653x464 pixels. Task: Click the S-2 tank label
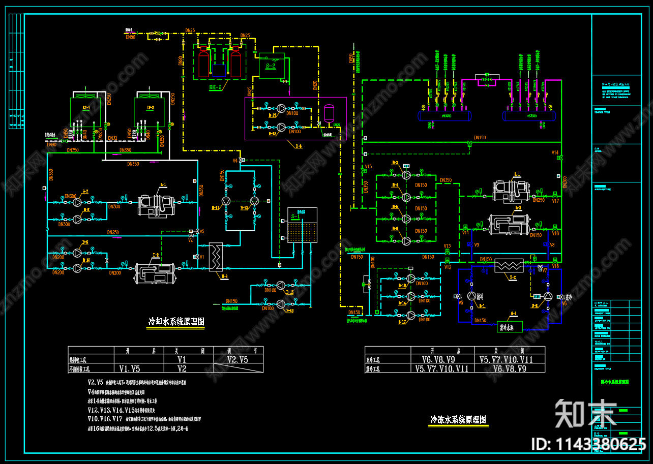[271, 66]
